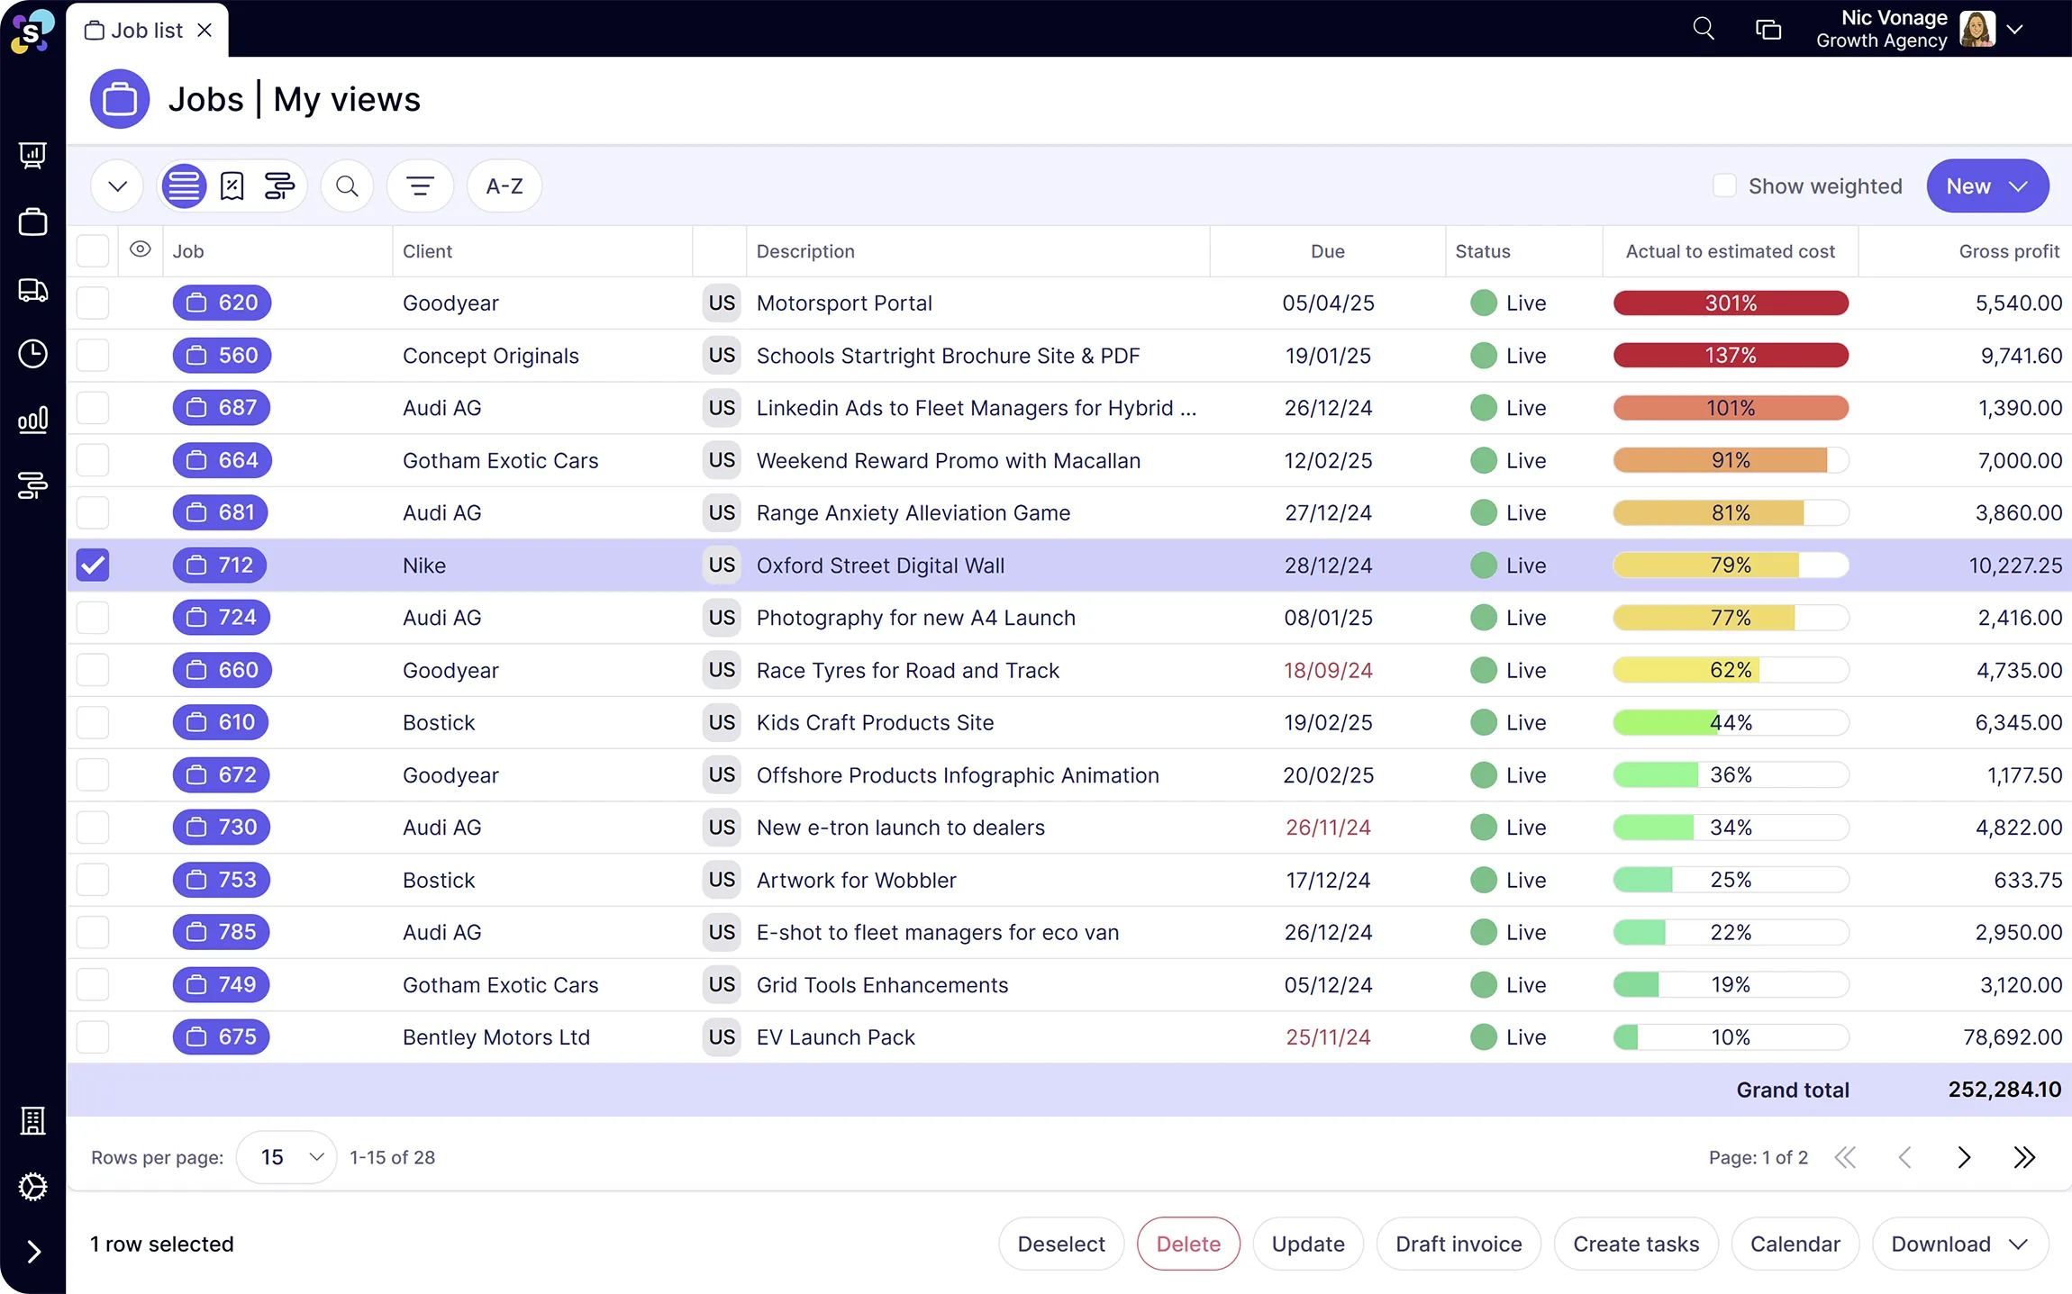Switch to the Gantt timeline view icon
This screenshot has height=1294, width=2072.
[x=279, y=186]
